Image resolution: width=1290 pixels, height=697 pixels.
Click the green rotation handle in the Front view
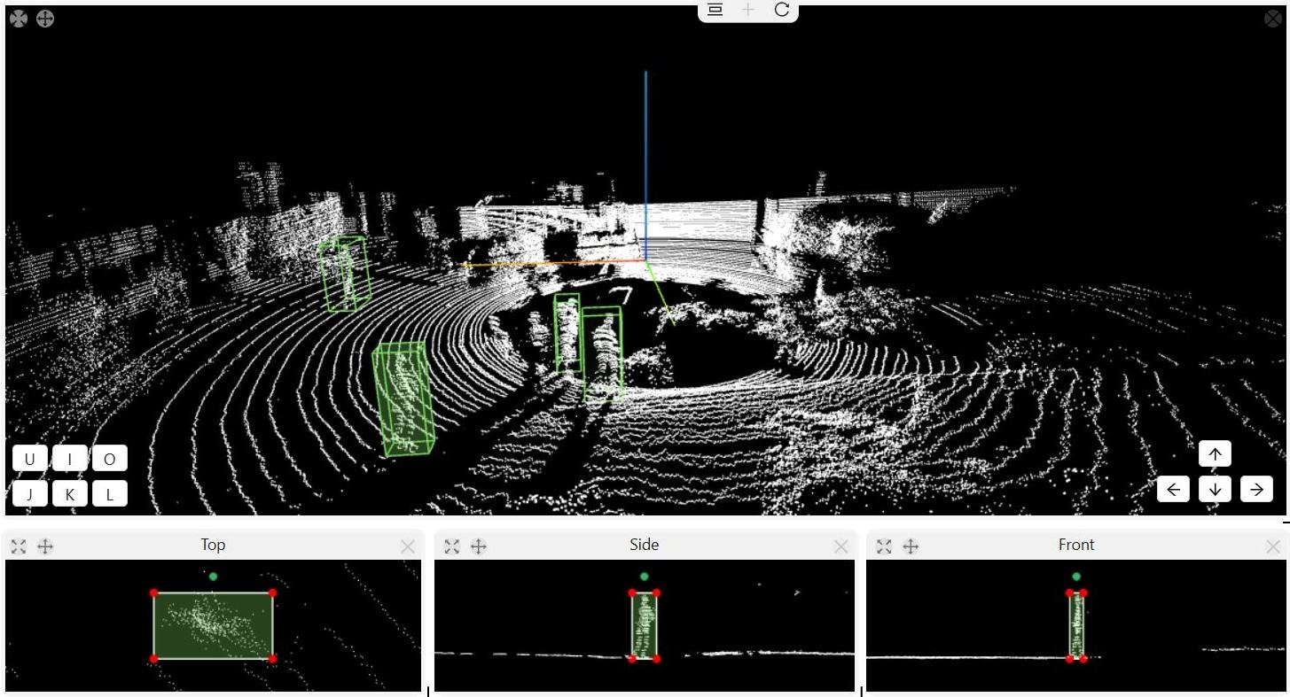[1076, 577]
